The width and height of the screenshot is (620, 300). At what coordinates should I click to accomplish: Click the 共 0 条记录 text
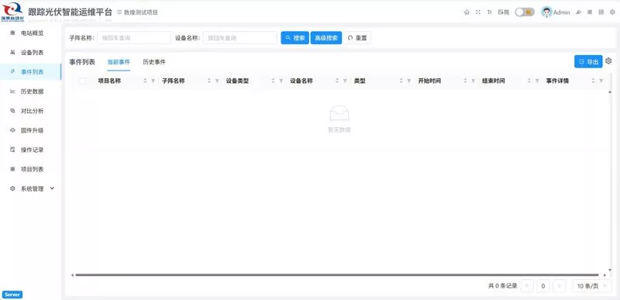pyautogui.click(x=502, y=286)
